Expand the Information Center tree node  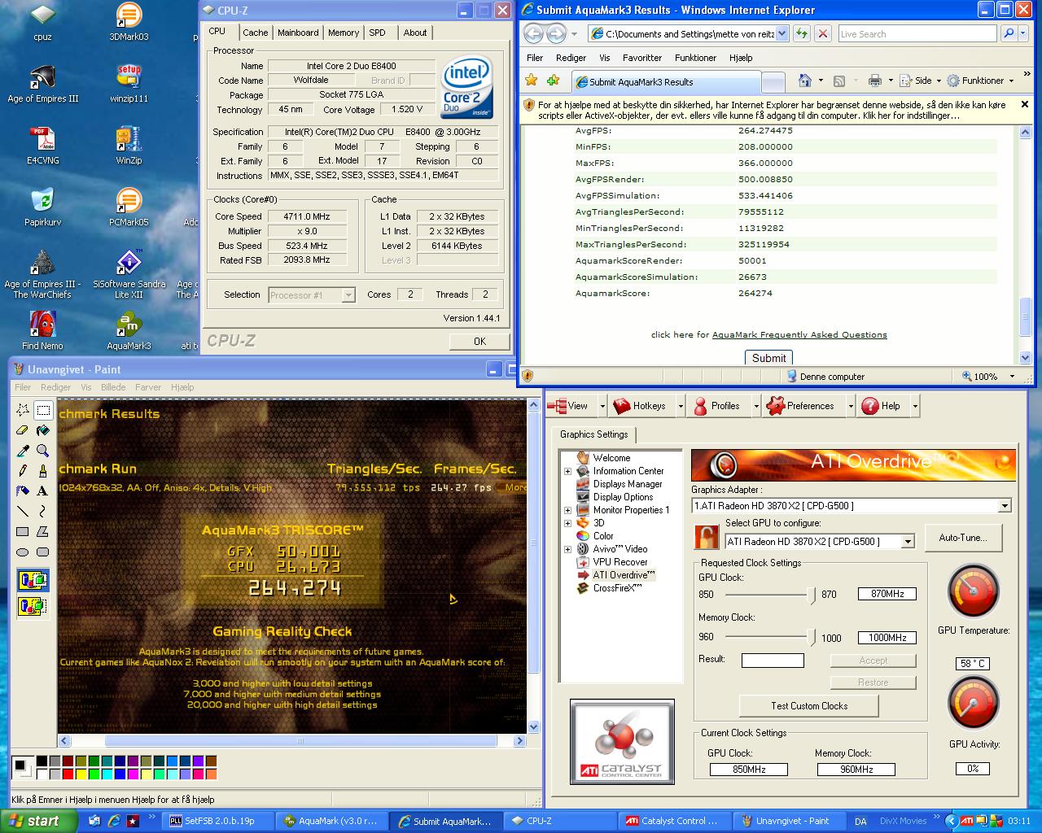pyautogui.click(x=567, y=471)
